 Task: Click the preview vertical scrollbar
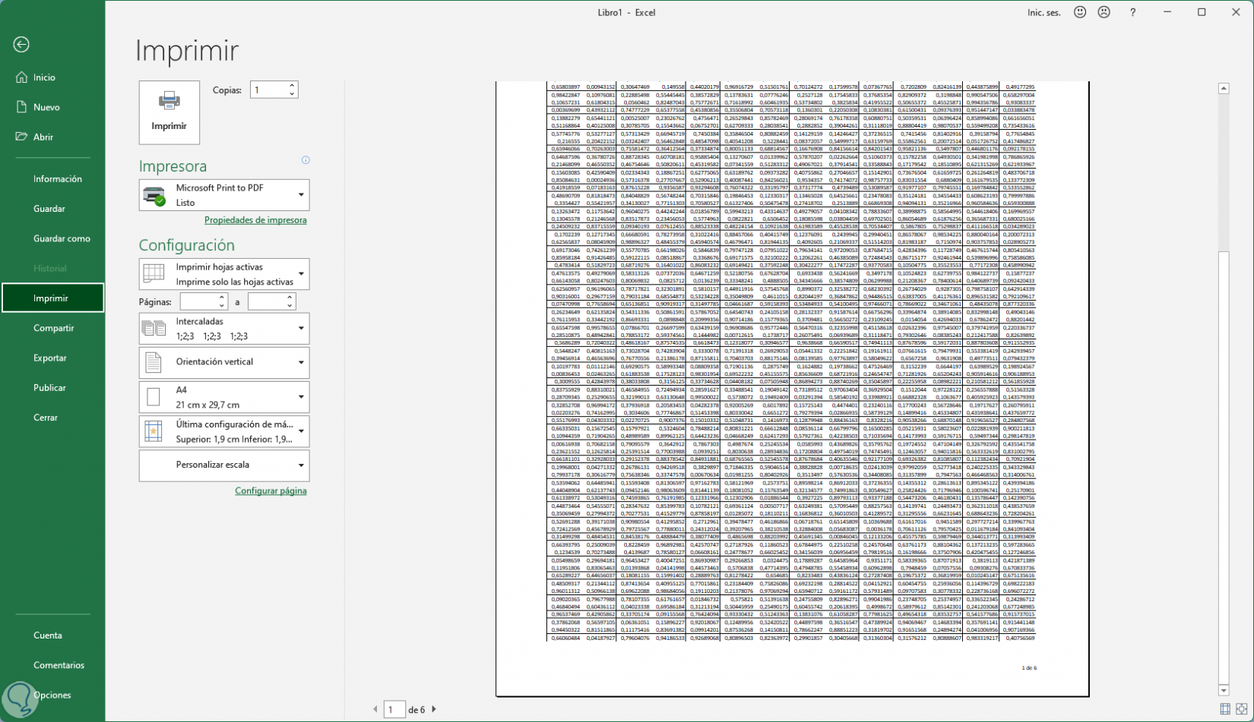(x=1223, y=456)
